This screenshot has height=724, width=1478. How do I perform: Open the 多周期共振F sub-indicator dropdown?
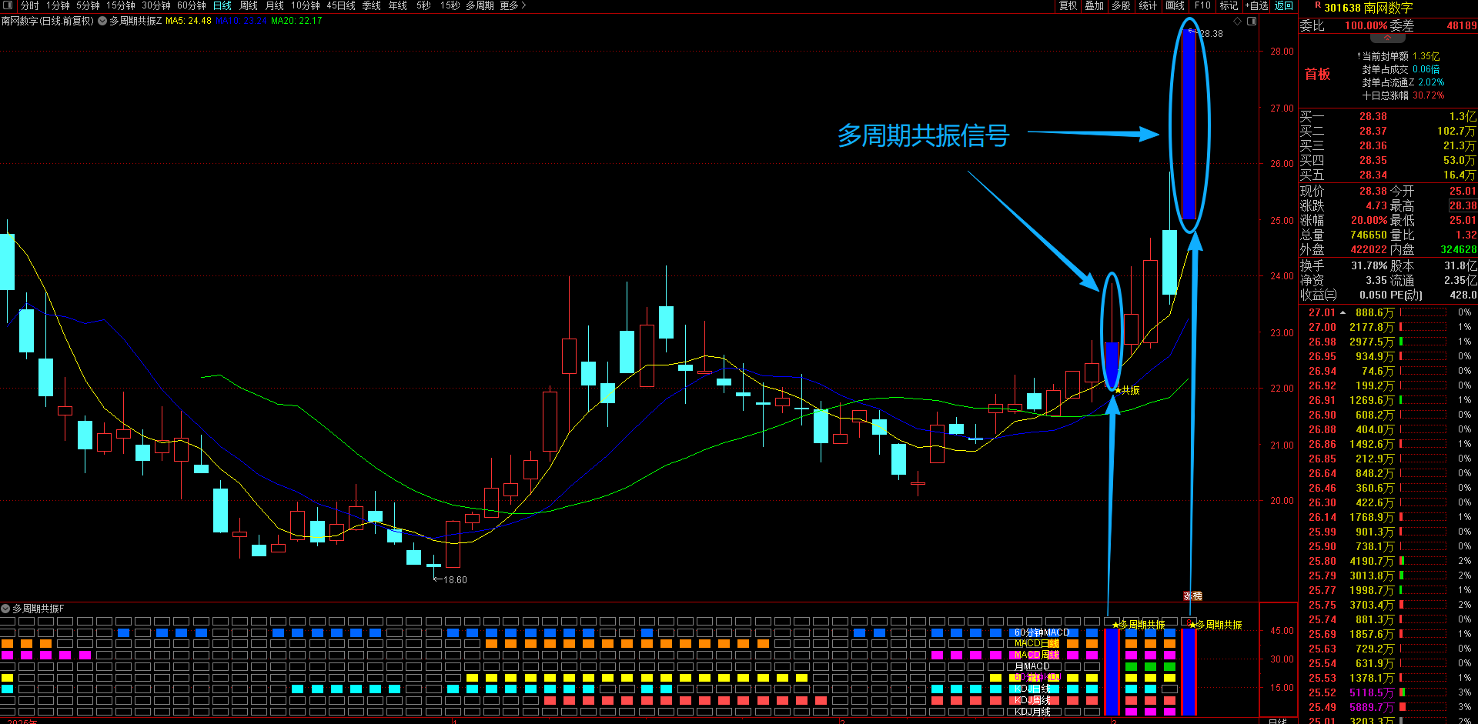point(5,609)
